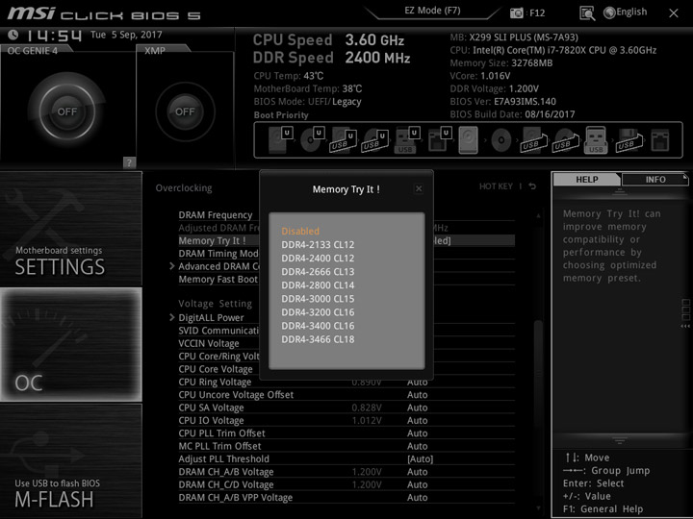Select the UEFI CD/DVD boot device icon
The image size is (693, 519).
(313, 139)
